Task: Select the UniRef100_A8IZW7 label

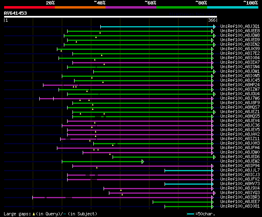Action: point(240,89)
